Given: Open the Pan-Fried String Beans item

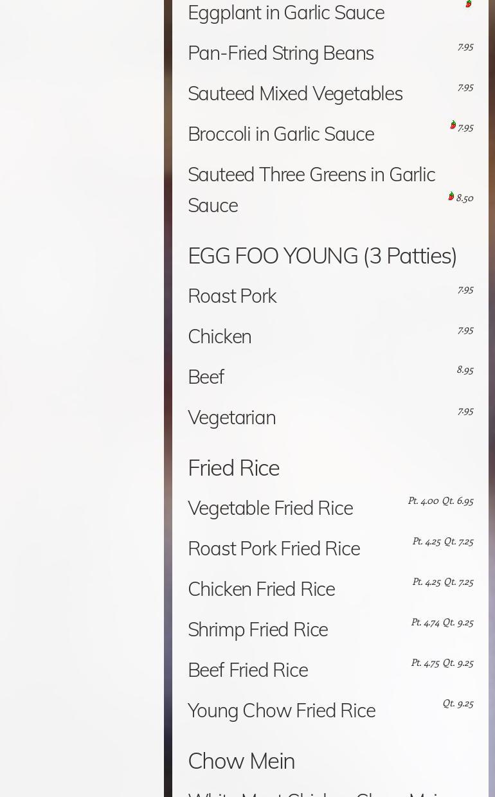Looking at the screenshot, I should pyautogui.click(x=280, y=53).
